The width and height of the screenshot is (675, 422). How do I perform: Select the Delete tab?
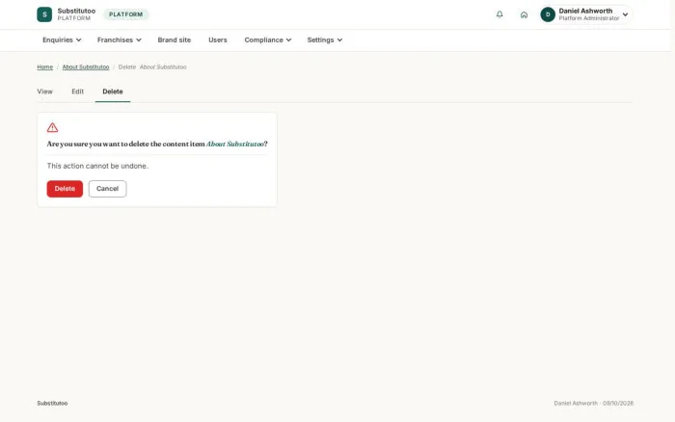tap(113, 92)
